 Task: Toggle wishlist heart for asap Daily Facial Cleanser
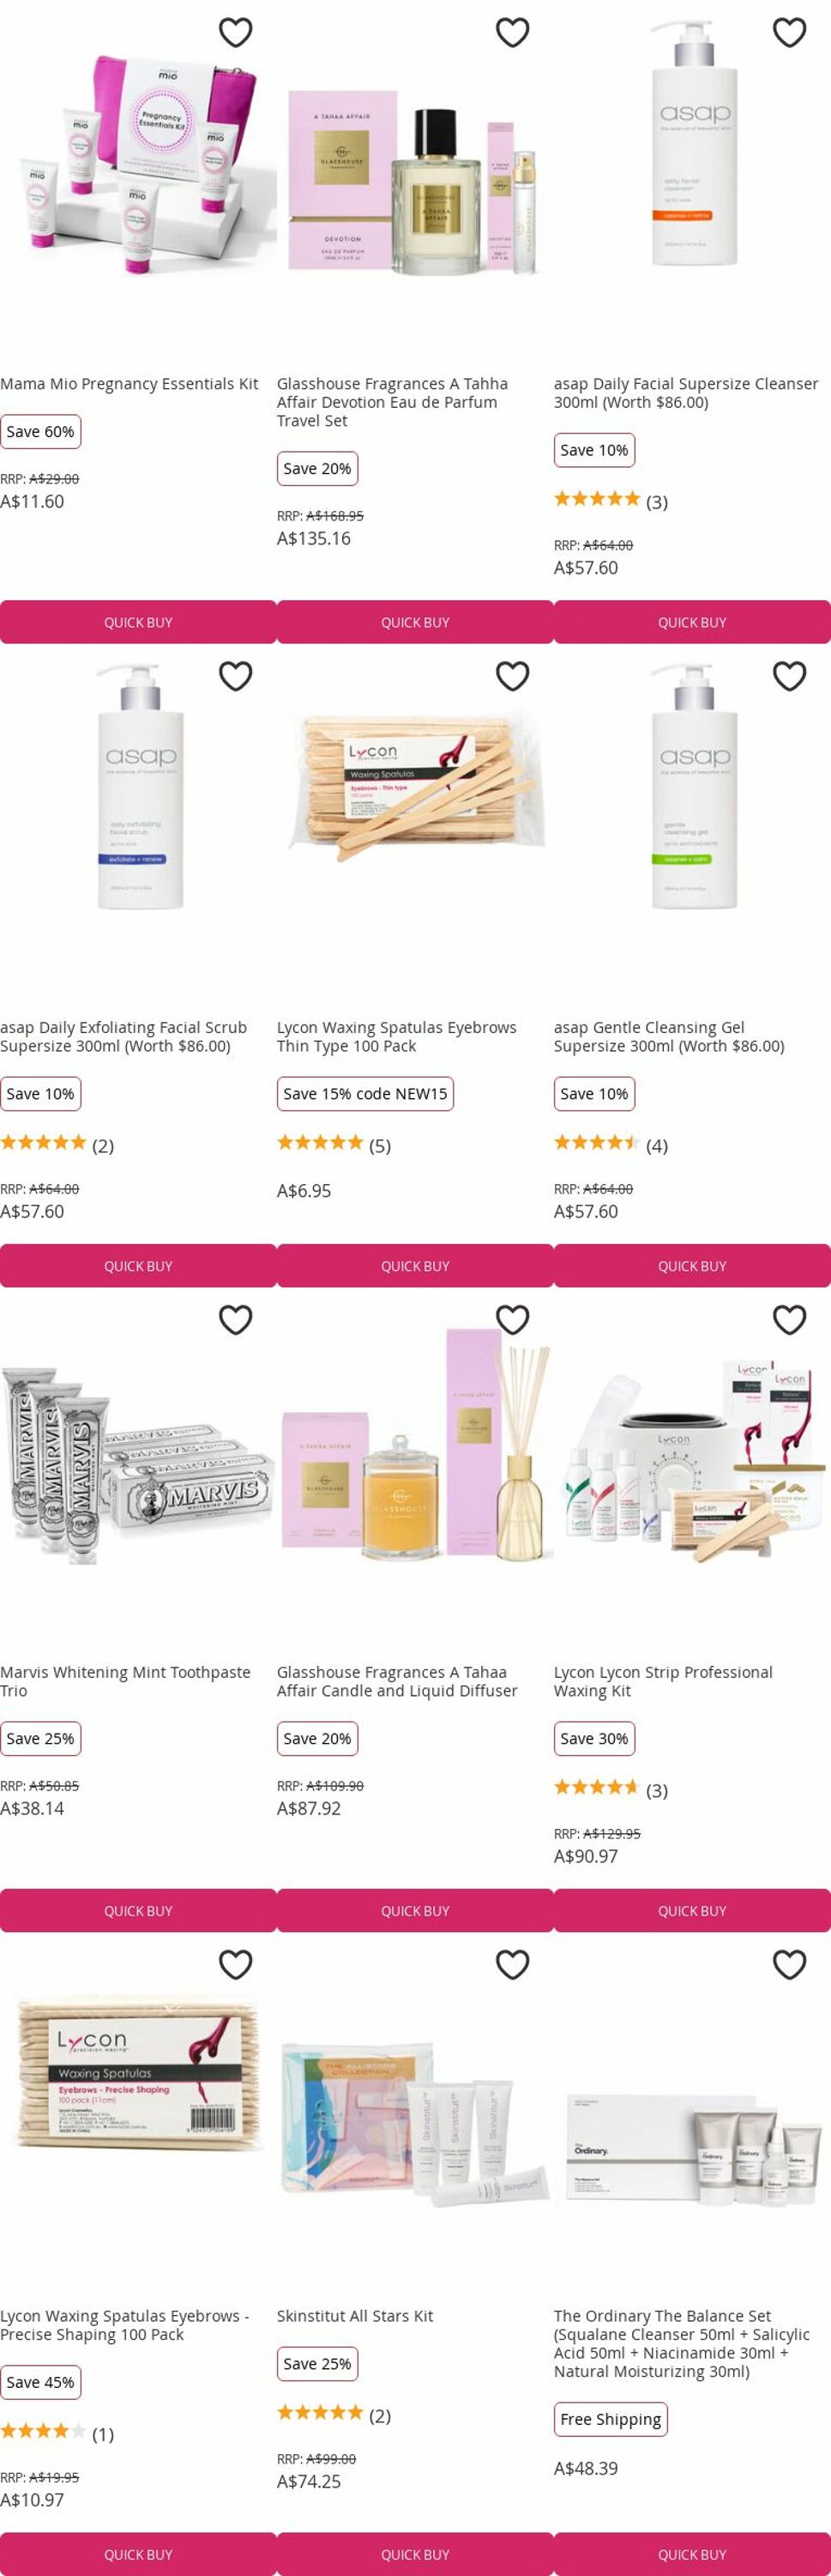tap(789, 33)
